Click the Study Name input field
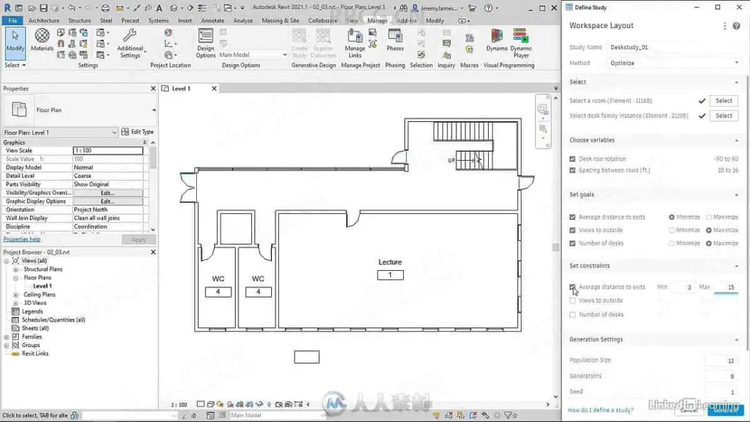Image resolution: width=750 pixels, height=422 pixels. (x=674, y=48)
